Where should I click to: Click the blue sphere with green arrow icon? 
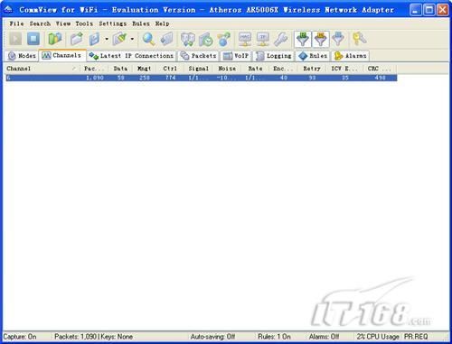224,39
